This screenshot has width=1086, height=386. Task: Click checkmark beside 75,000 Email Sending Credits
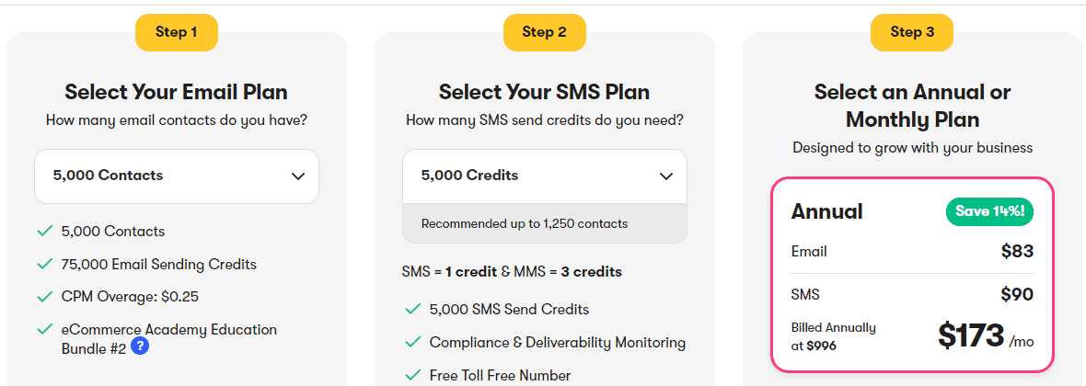pyautogui.click(x=45, y=265)
